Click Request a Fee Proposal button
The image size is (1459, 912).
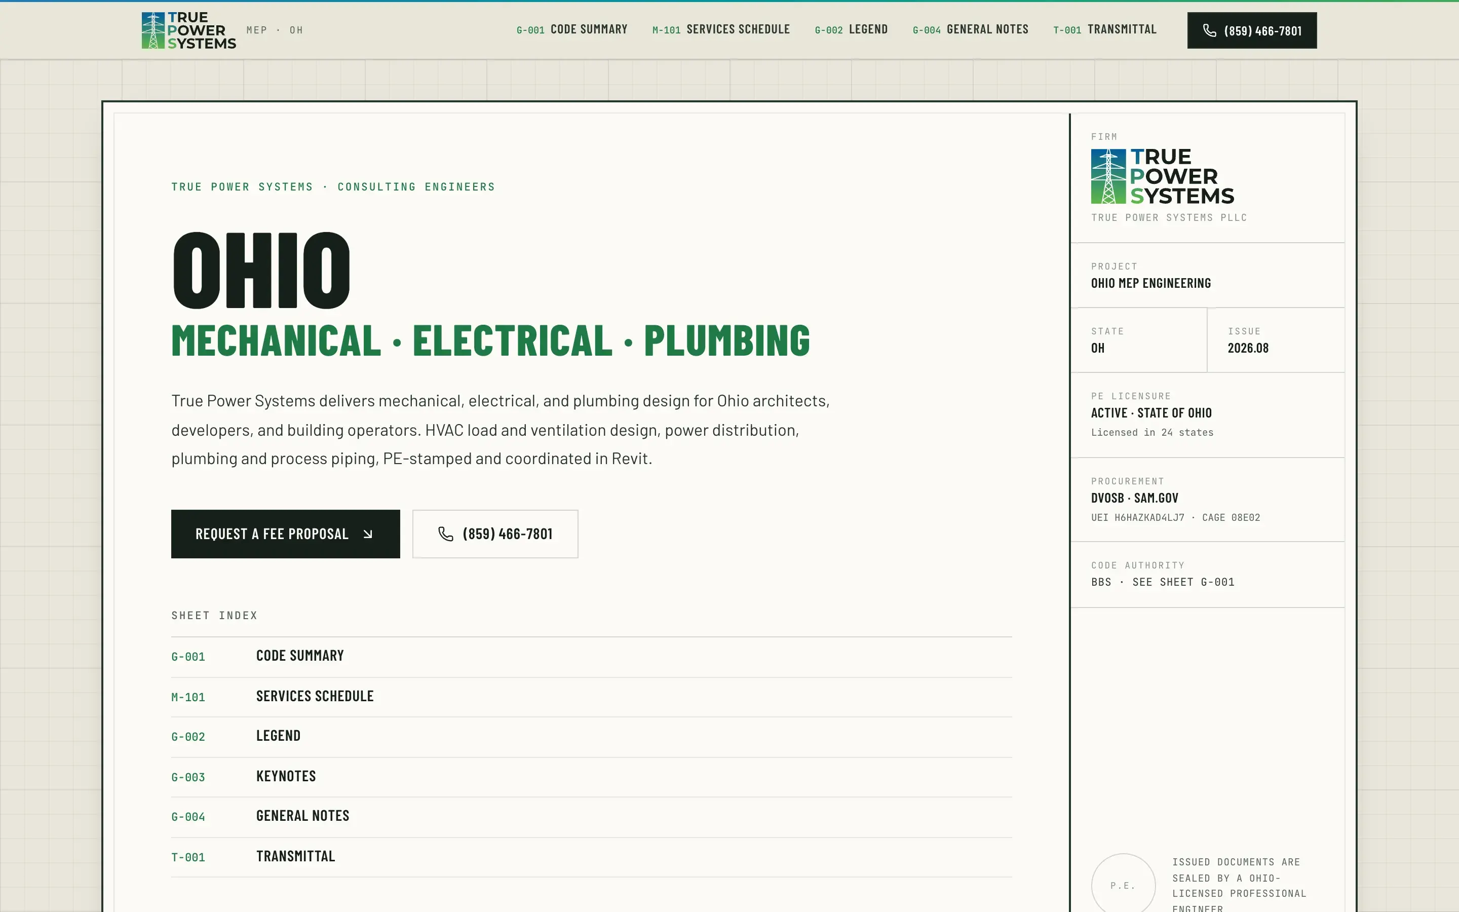click(x=285, y=534)
